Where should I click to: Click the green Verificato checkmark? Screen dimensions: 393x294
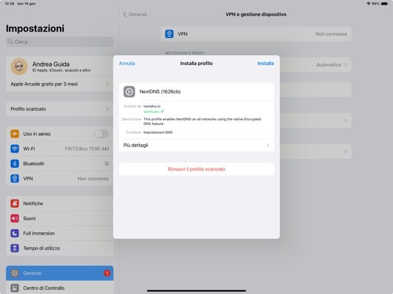pyautogui.click(x=162, y=111)
